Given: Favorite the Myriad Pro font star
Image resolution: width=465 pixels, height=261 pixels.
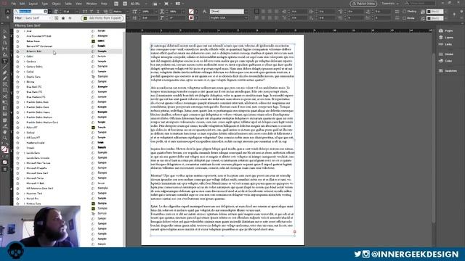Looking at the screenshot, I should [17, 199].
